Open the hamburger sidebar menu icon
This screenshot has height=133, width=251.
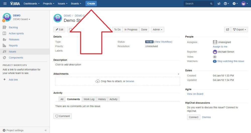[5, 4]
